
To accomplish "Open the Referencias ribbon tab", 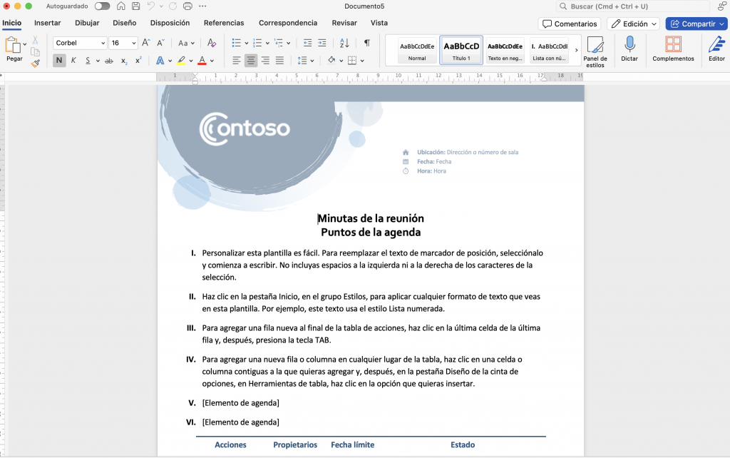I will 224,23.
